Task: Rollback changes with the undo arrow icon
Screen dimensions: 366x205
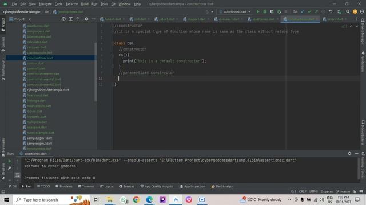Action: click(331, 11)
